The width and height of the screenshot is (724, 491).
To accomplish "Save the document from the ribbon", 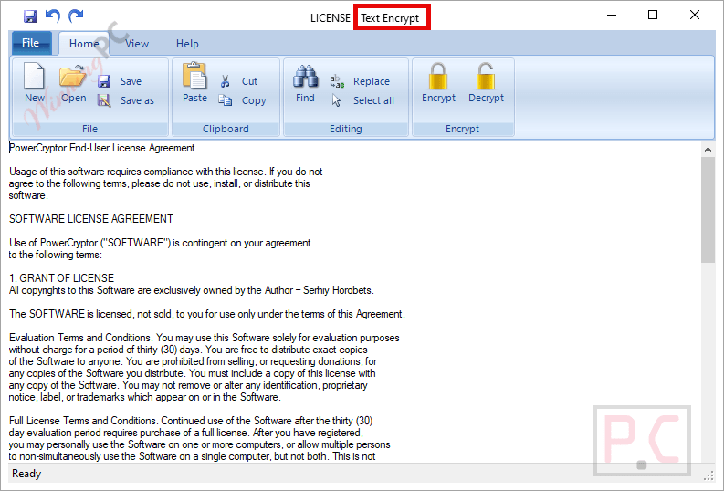I will (120, 81).
